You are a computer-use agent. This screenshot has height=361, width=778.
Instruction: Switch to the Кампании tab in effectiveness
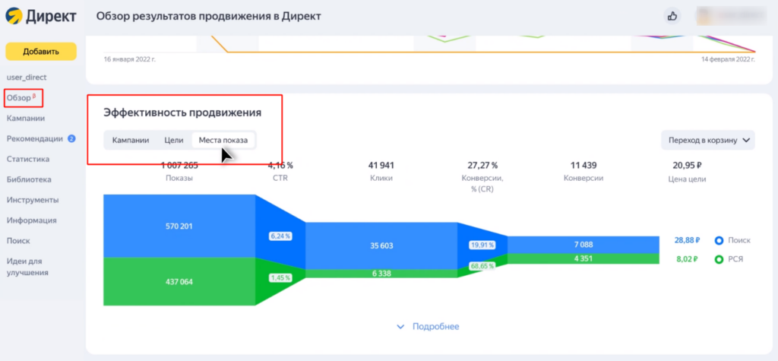pos(131,140)
